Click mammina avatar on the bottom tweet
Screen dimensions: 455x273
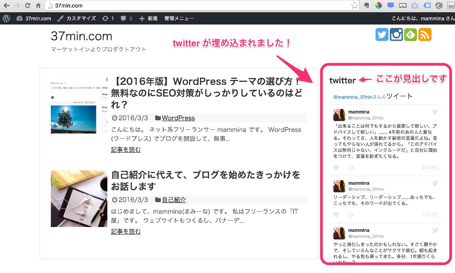[339, 233]
